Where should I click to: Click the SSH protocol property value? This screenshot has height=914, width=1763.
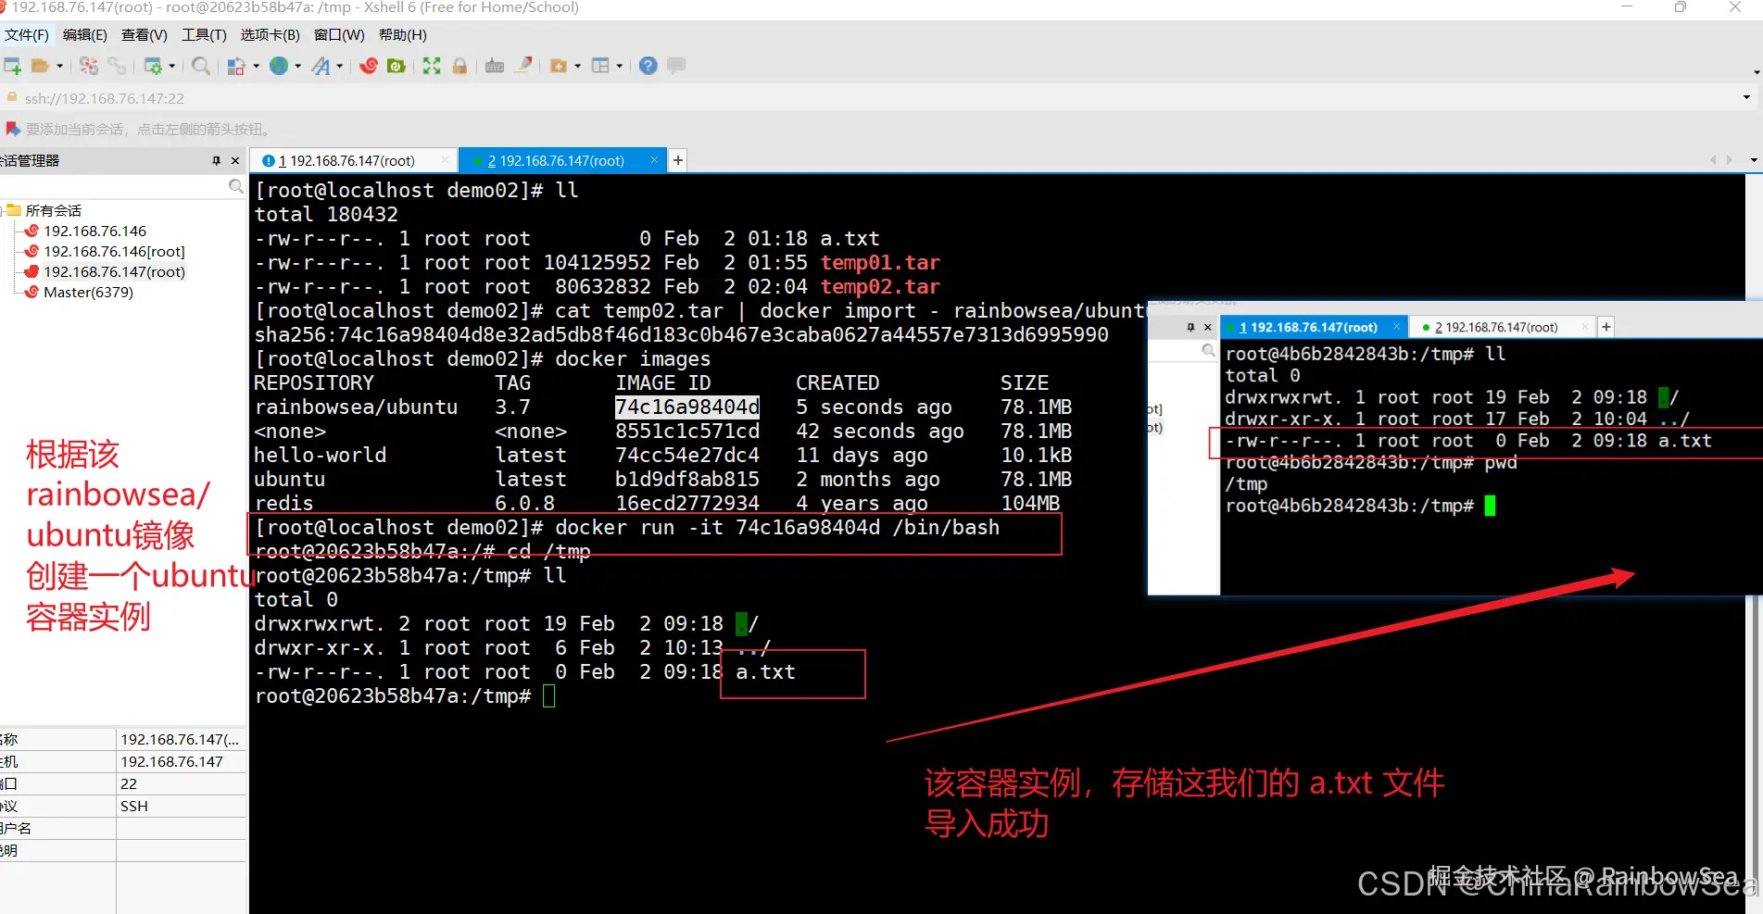(x=134, y=806)
